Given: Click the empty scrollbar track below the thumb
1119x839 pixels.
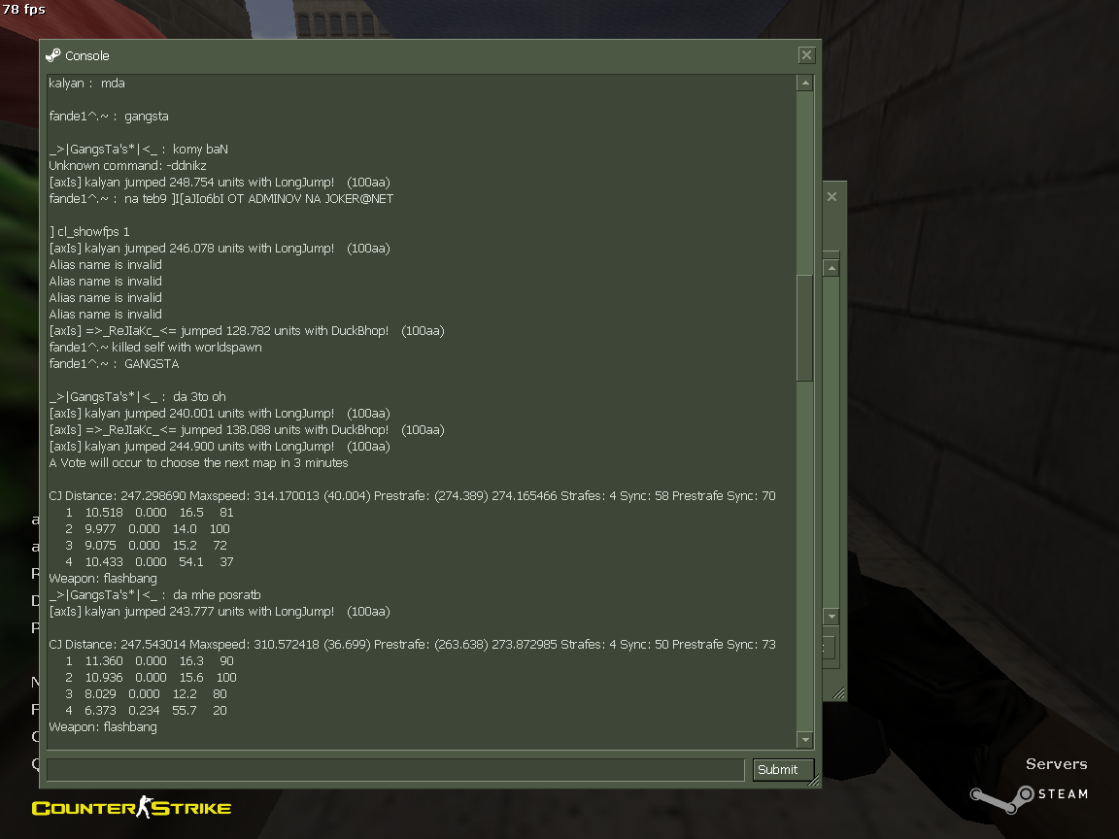Looking at the screenshot, I should pyautogui.click(x=805, y=556).
